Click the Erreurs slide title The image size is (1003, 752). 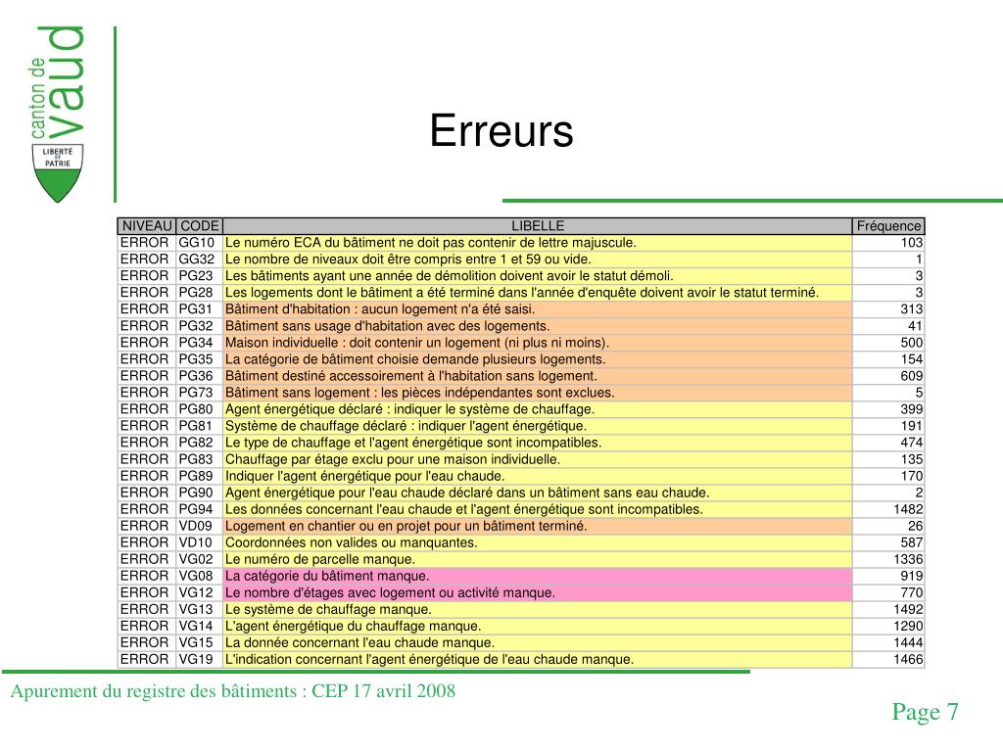point(501,131)
